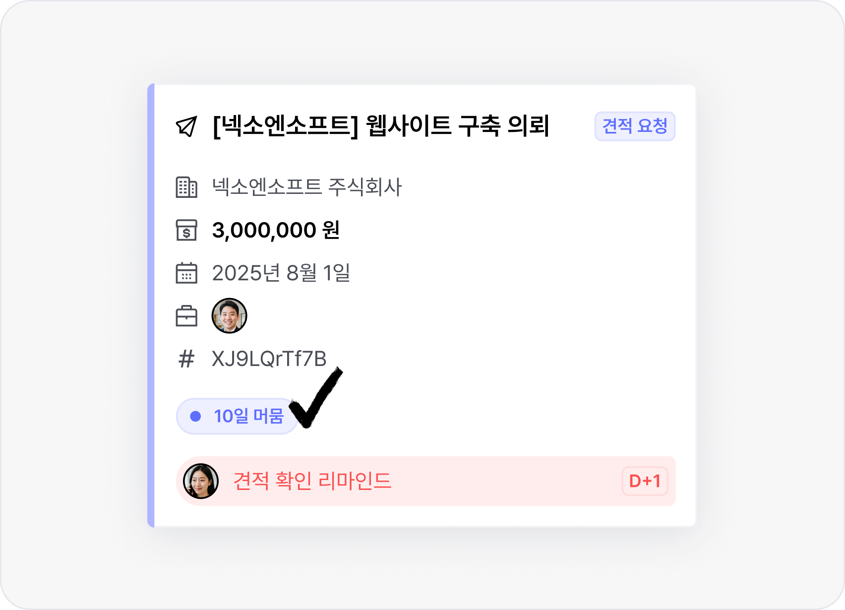Click the deal ID XJ9LQrTf7B
Image resolution: width=845 pixels, height=610 pixels.
click(269, 359)
